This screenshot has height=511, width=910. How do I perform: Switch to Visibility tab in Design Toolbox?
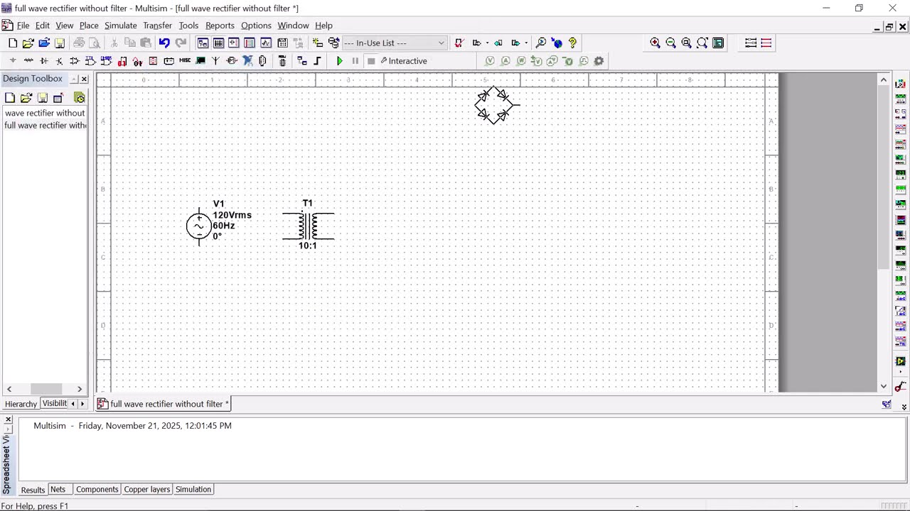point(54,404)
